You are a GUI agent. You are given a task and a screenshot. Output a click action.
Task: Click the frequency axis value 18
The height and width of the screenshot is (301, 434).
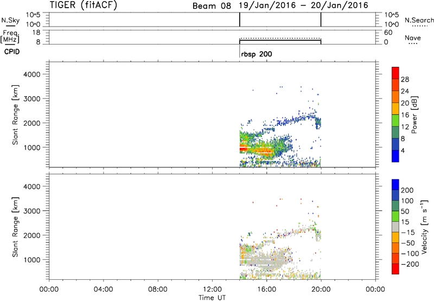click(36, 33)
